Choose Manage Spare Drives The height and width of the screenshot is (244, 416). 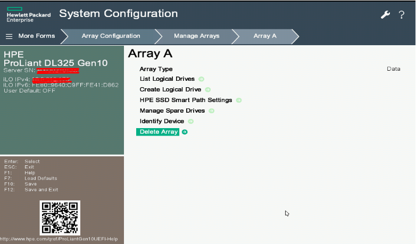(172, 111)
